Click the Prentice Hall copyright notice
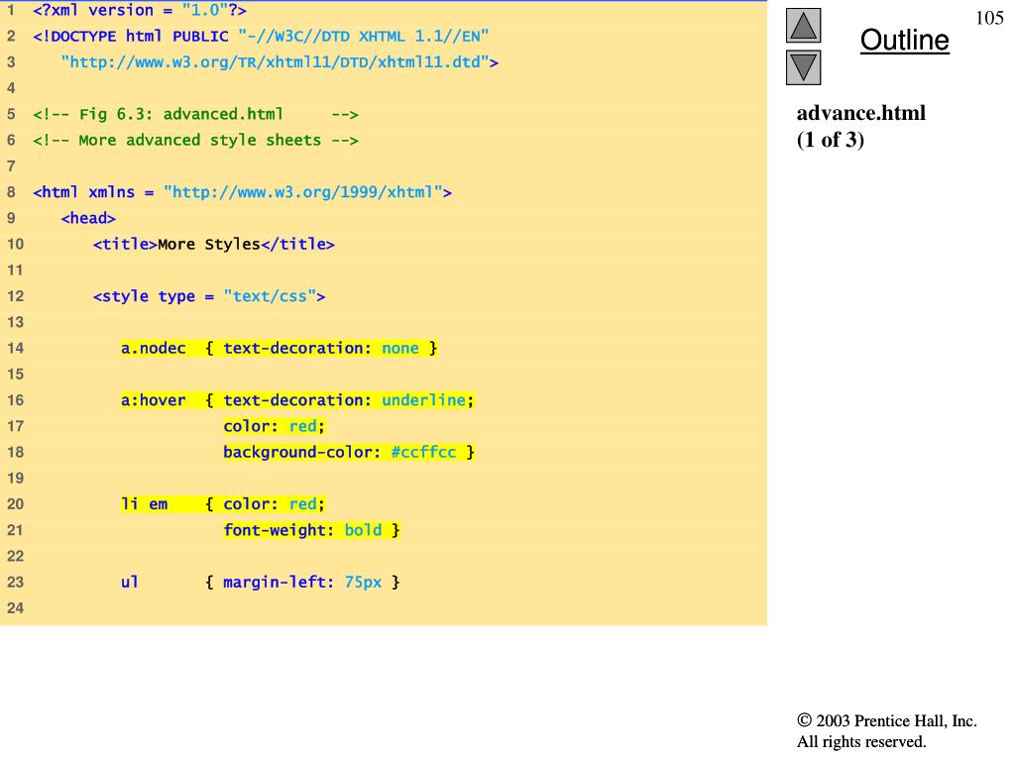The width and height of the screenshot is (1015, 761). point(887,721)
